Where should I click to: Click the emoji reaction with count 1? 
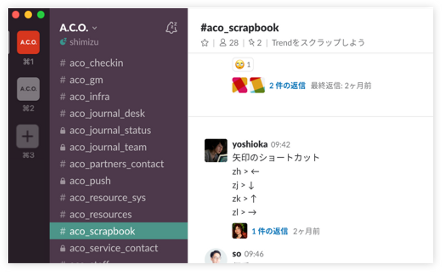point(243,64)
